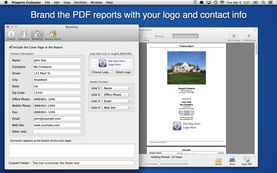Open the Line 2 Office Phone dropdown
This screenshot has height=173, width=277.
pos(116,94)
